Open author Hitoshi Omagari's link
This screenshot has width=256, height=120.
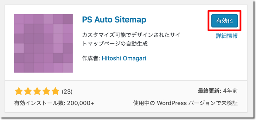click(124, 58)
